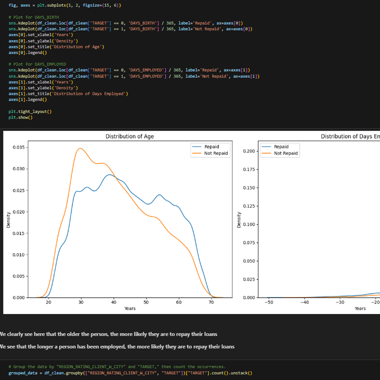Viewport: 380px width, 380px height.
Task: Click the axes[0].legend() code line
Action: (28, 53)
